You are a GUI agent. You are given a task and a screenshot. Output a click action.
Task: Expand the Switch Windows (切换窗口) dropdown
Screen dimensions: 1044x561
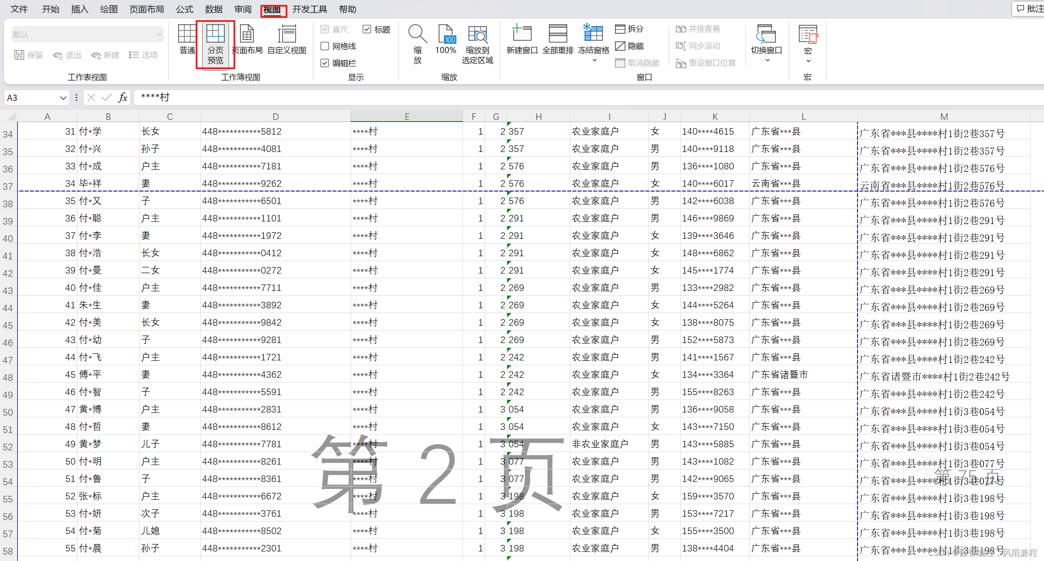767,60
